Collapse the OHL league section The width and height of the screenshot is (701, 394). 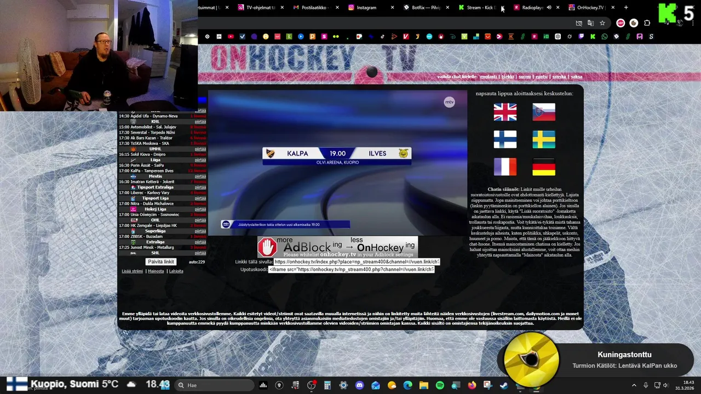click(200, 220)
